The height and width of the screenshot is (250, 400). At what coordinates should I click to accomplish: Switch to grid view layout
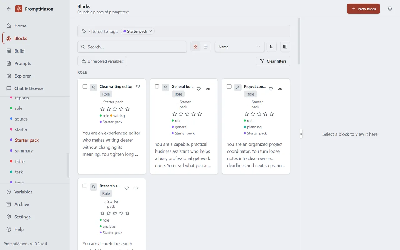[x=196, y=47]
